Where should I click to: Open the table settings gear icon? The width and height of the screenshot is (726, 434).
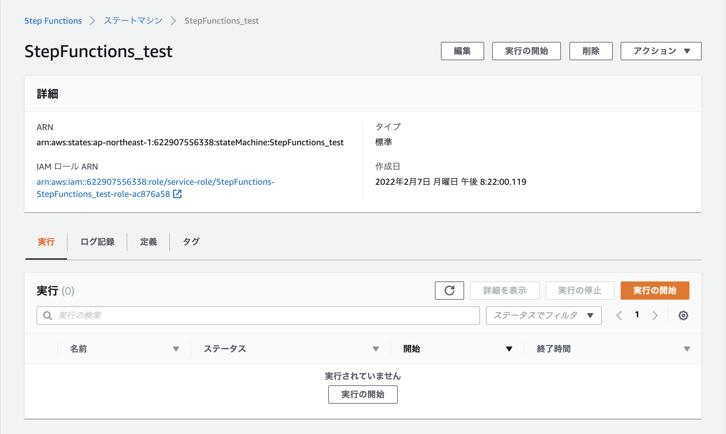click(x=683, y=315)
